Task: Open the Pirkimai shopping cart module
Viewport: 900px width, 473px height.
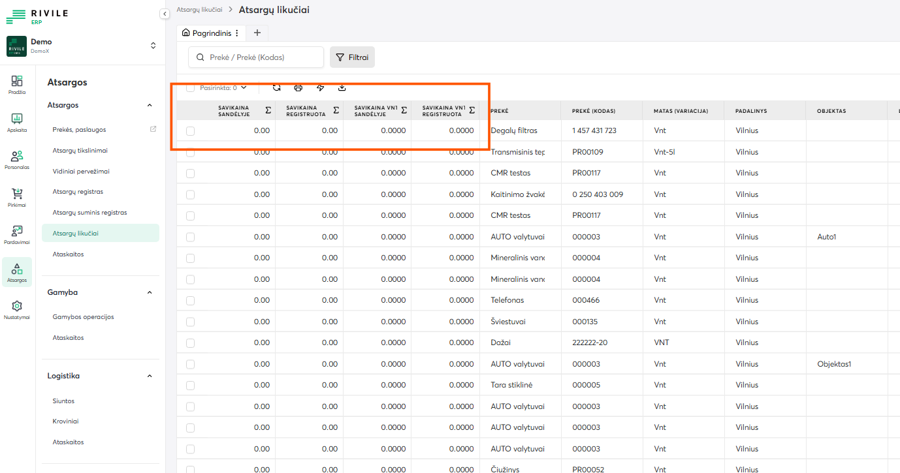Action: (17, 198)
